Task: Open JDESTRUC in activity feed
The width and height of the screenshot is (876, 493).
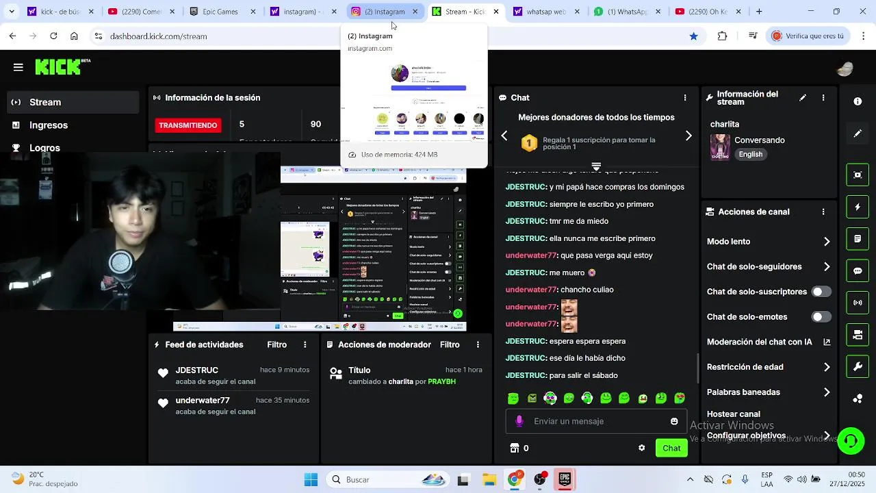Action: coord(196,370)
